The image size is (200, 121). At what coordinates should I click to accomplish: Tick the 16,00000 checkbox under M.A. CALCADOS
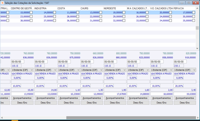click(x=147, y=12)
